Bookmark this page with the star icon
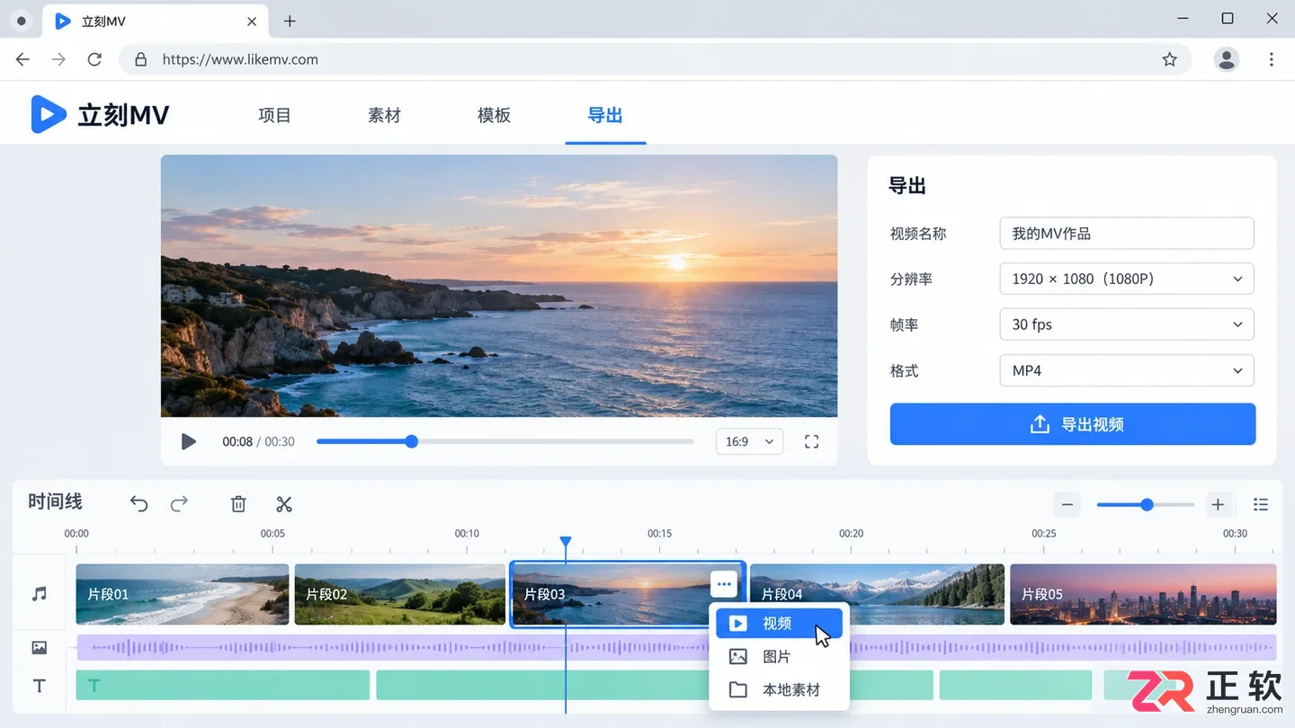 click(x=1169, y=59)
